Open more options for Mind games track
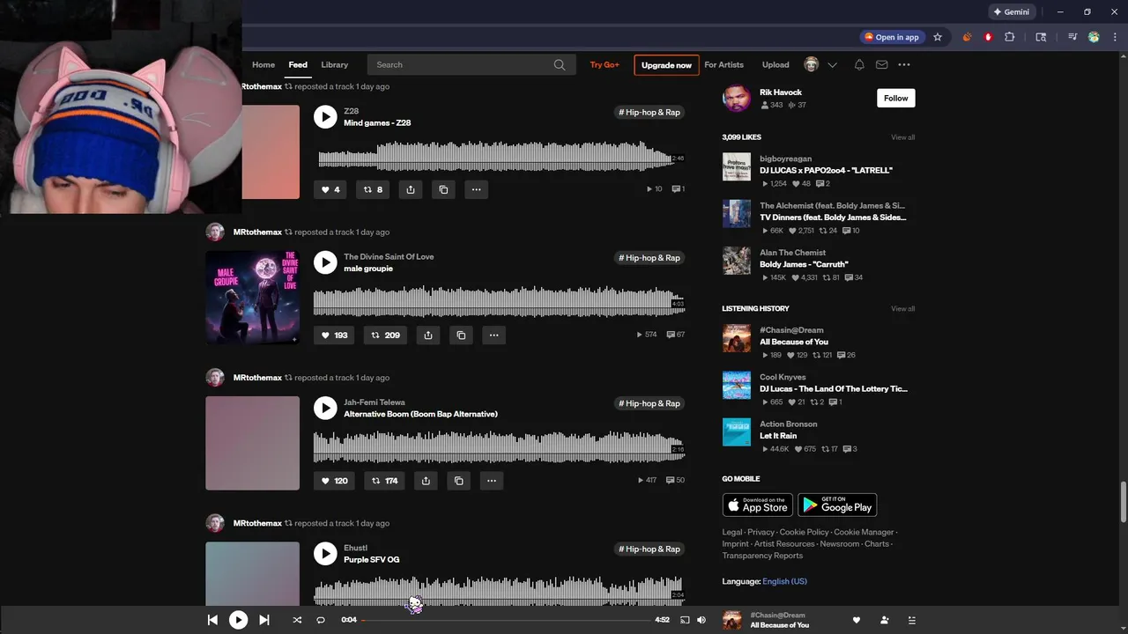1128x634 pixels. [476, 189]
